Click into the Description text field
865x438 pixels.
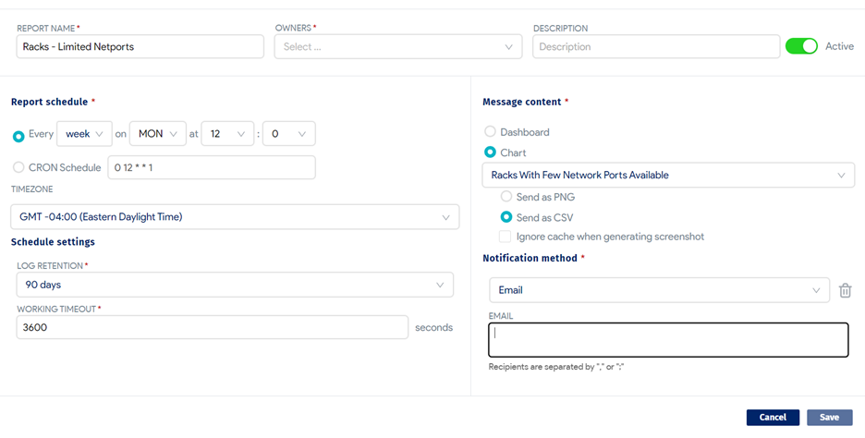(656, 47)
